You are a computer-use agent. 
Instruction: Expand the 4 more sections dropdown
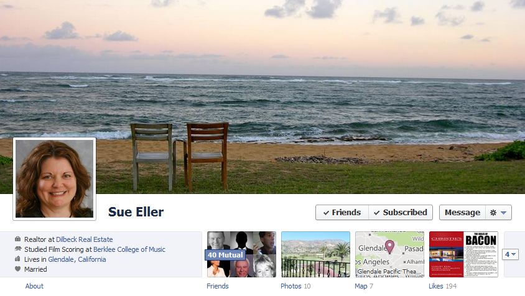510,254
